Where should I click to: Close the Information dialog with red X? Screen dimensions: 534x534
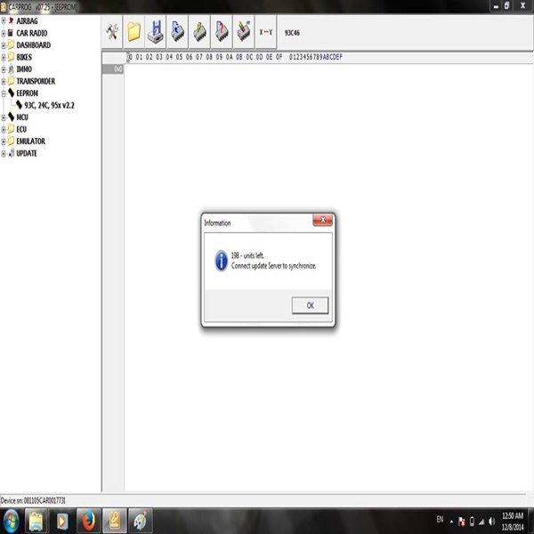[x=322, y=220]
